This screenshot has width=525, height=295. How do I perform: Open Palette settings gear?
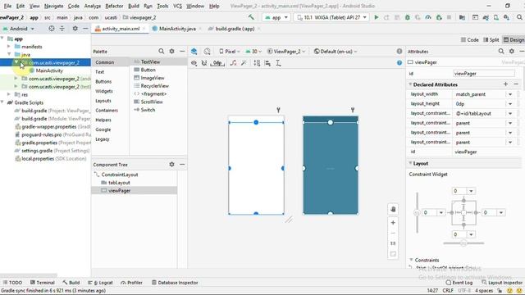[171, 51]
